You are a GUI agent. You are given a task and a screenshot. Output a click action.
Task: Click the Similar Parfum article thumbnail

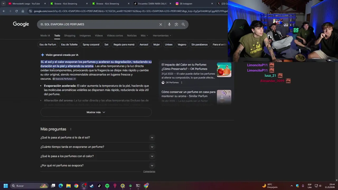224,97
